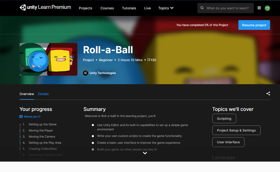Open the Projects menu item

point(85,8)
